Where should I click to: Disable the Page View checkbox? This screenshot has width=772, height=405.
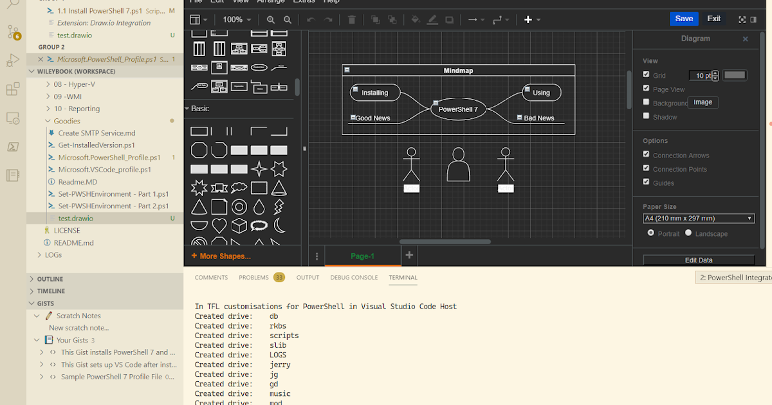pos(646,88)
